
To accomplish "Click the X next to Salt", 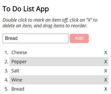I will 105,71.
